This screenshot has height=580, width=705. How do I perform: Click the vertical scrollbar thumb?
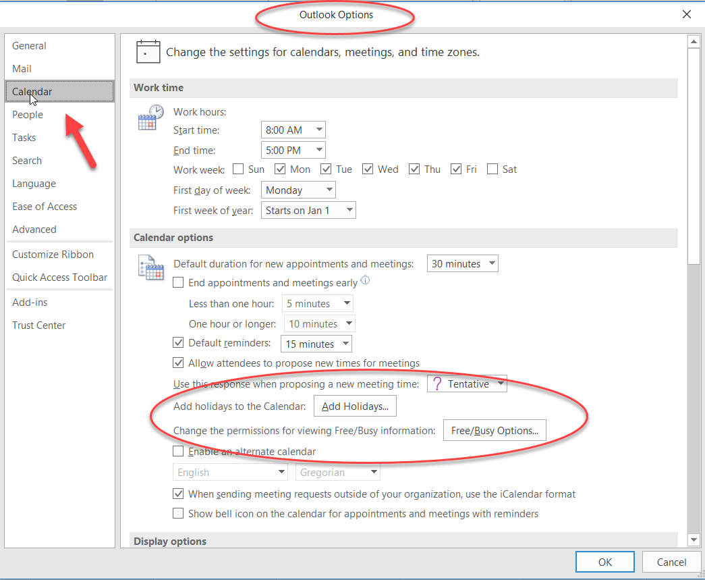(694, 156)
